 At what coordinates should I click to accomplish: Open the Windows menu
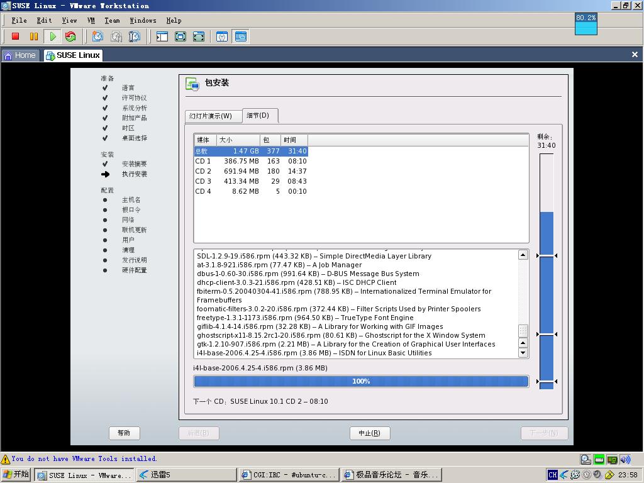[143, 21]
